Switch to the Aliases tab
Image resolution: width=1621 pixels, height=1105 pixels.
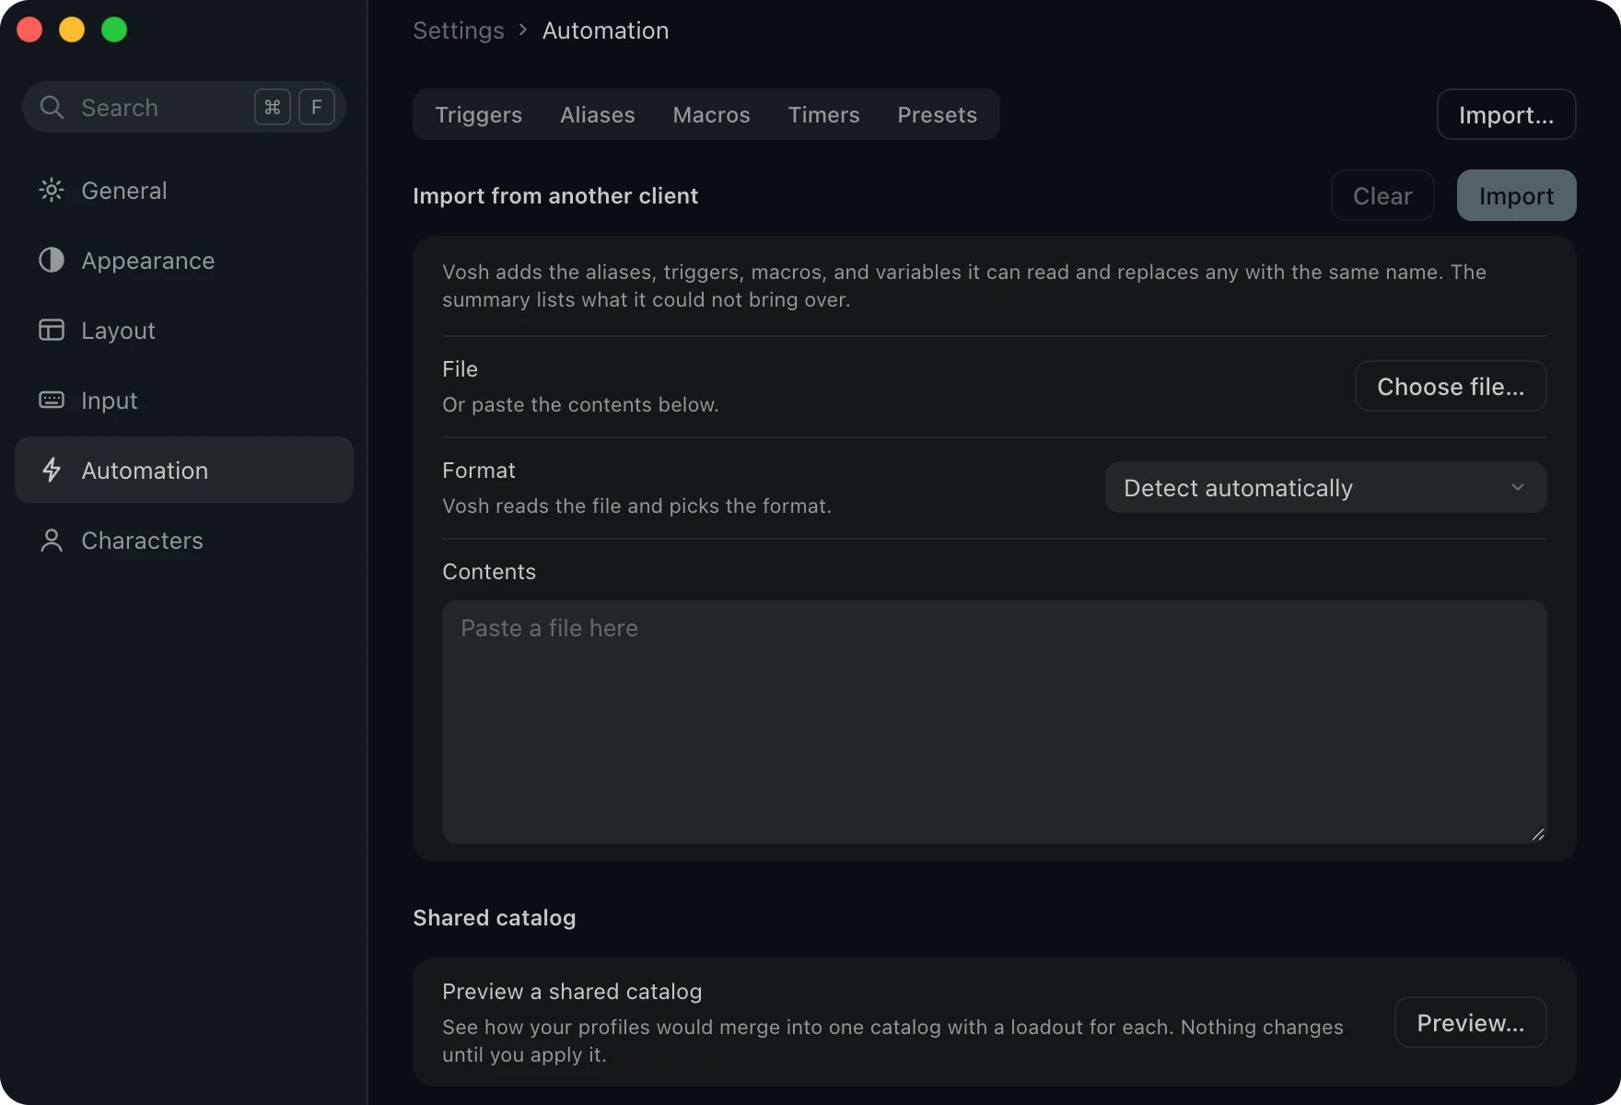597,114
